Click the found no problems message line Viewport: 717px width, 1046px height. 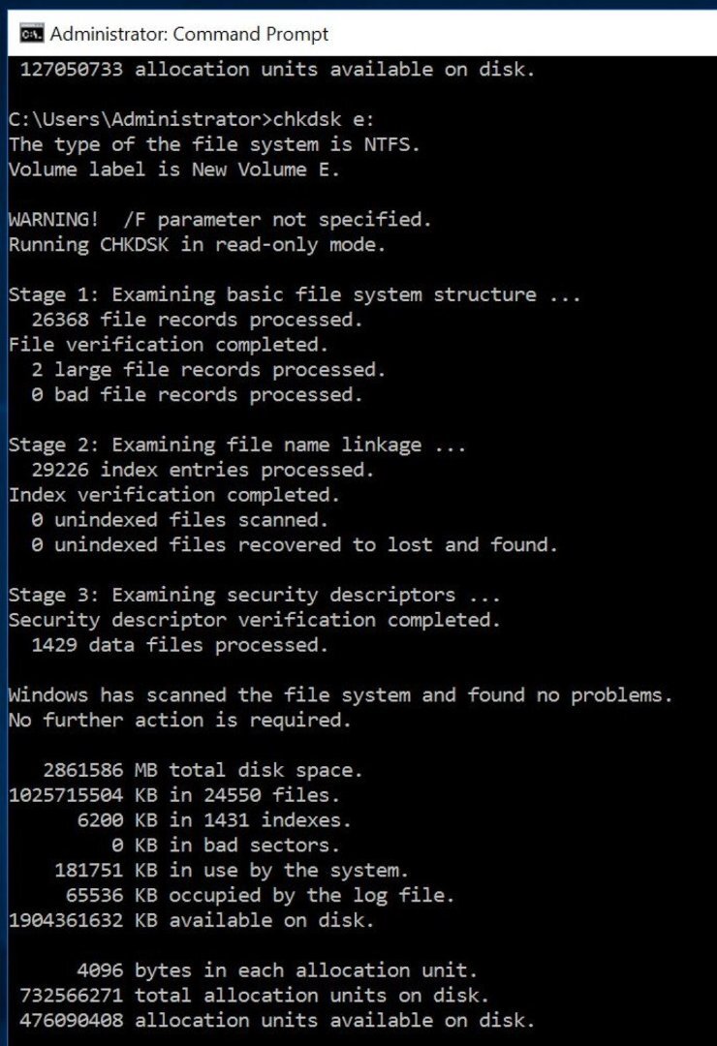point(340,695)
